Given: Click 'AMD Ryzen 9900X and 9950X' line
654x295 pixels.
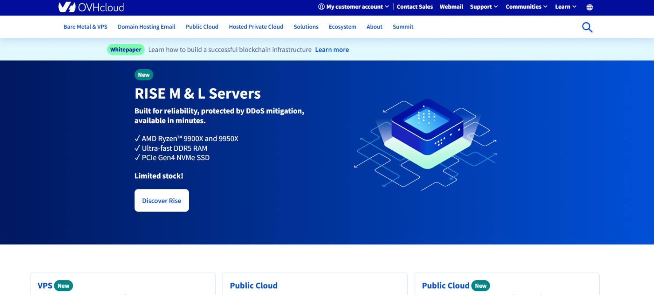Looking at the screenshot, I should (187, 138).
